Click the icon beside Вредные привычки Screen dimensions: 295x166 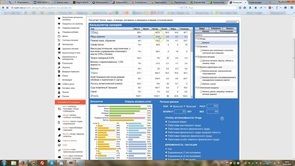59,71
